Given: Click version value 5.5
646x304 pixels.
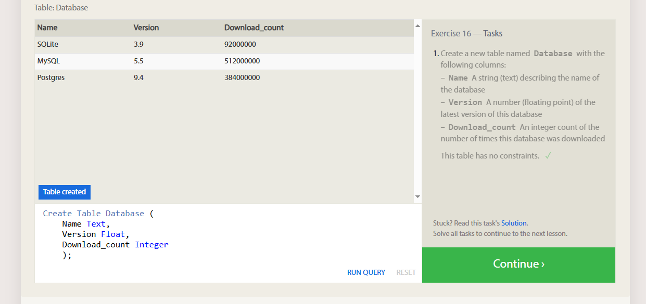Looking at the screenshot, I should point(138,61).
